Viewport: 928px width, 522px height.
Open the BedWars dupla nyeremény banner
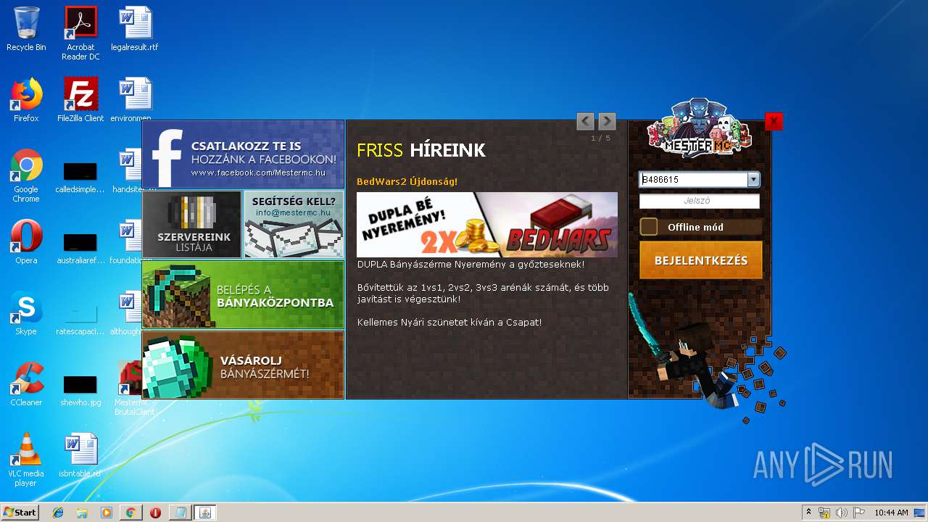487,225
